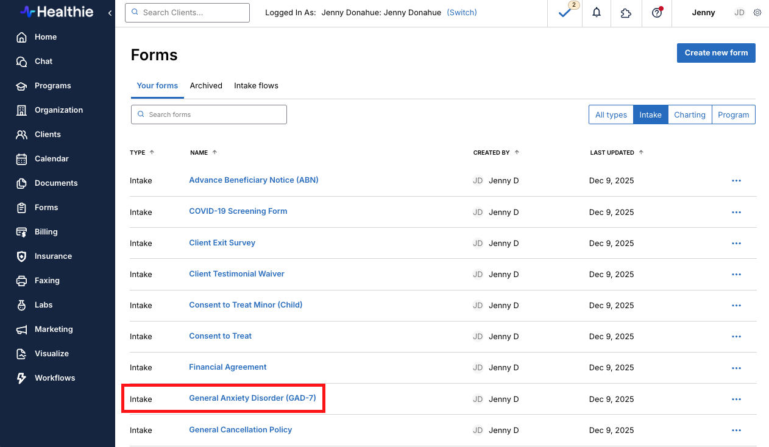Open the notifications bell icon
This screenshot has width=769, height=447.
pyautogui.click(x=597, y=13)
